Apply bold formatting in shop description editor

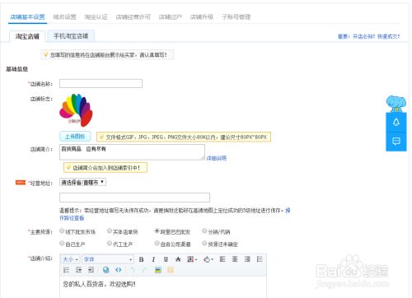click(x=141, y=259)
